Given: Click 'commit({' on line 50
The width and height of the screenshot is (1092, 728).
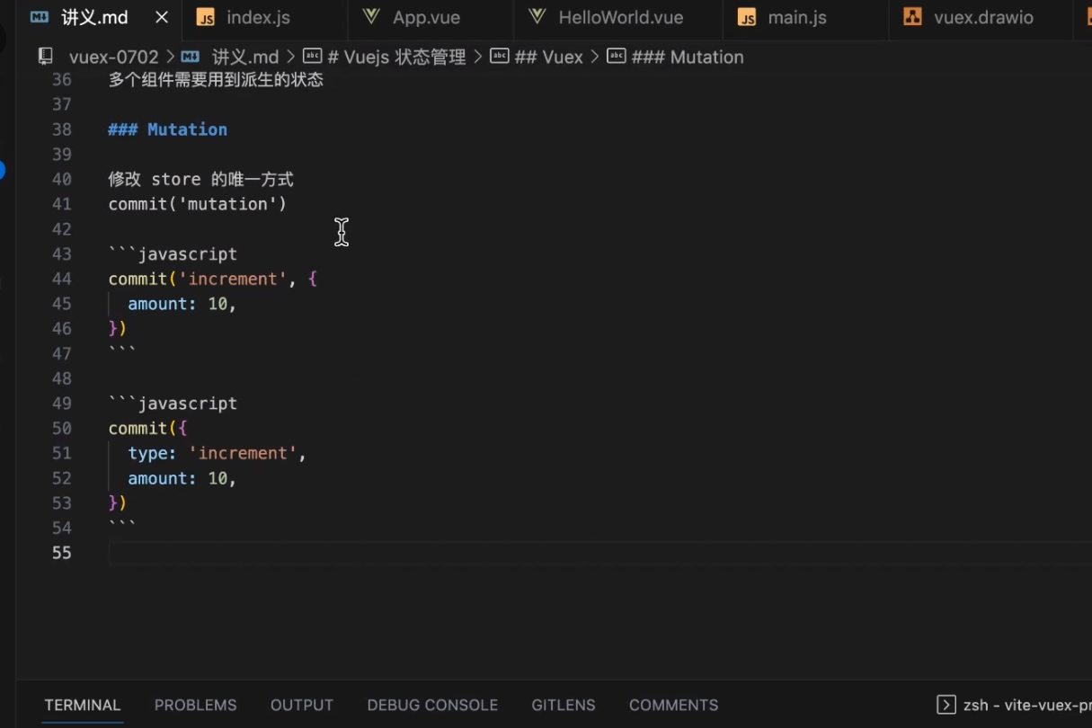Looking at the screenshot, I should pyautogui.click(x=147, y=429).
